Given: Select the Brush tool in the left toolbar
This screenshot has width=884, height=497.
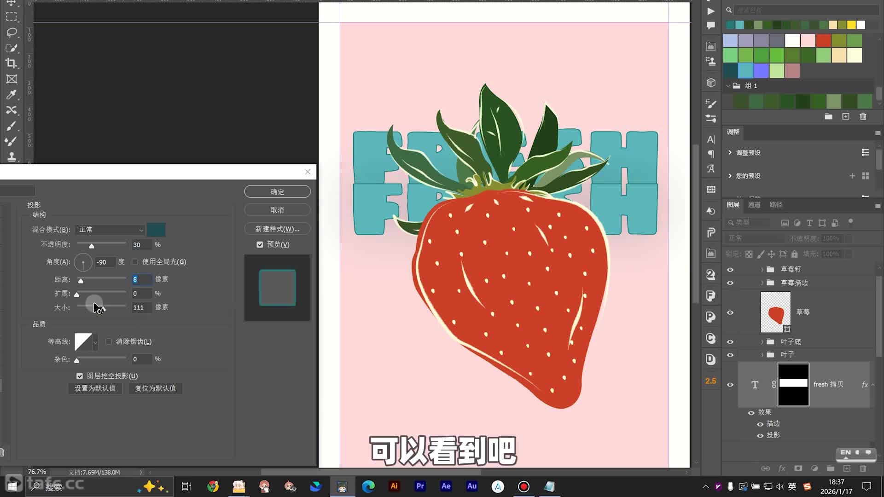Looking at the screenshot, I should [x=12, y=126].
